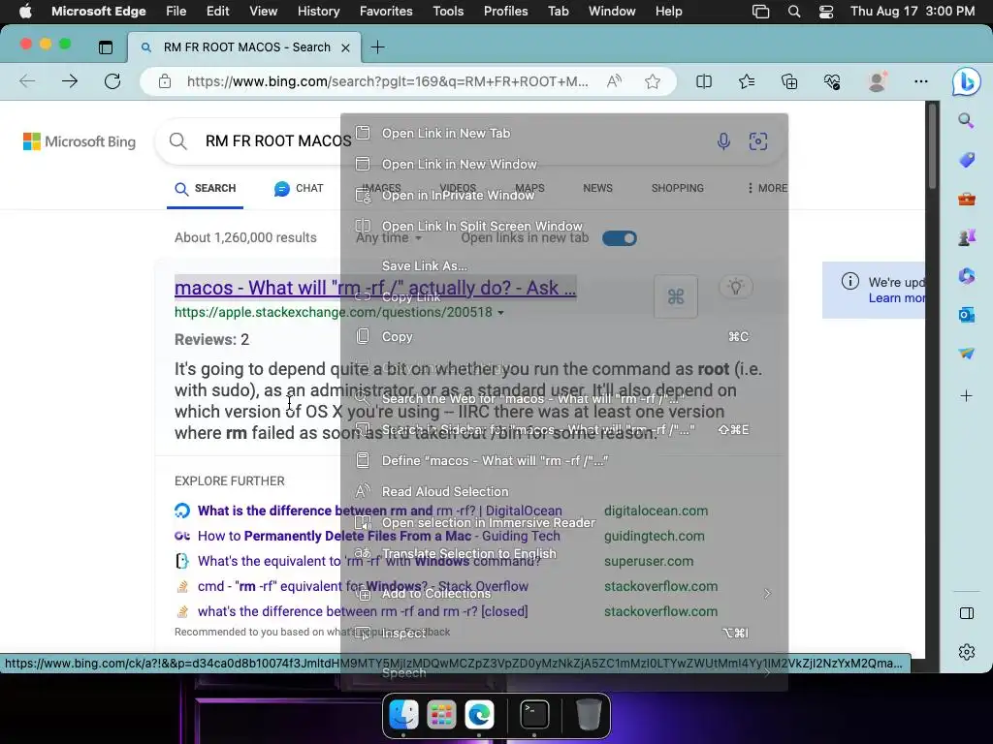993x744 pixels.
Task: Open the Profiles menu in menu bar
Action: 505,11
